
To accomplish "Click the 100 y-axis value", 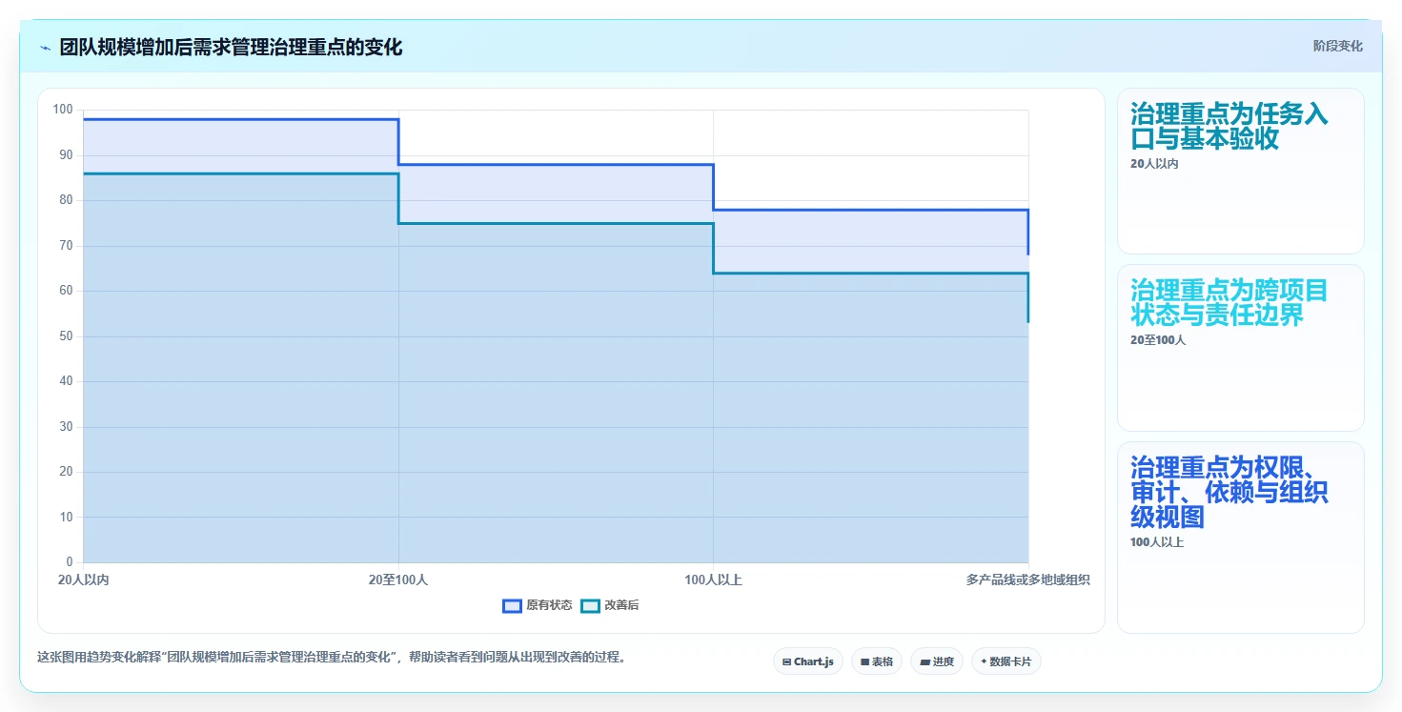I will (63, 110).
